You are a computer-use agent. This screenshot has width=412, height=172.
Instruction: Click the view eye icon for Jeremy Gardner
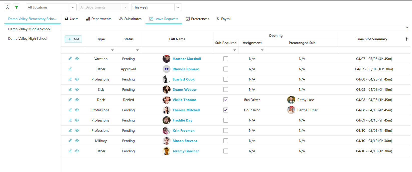click(77, 151)
